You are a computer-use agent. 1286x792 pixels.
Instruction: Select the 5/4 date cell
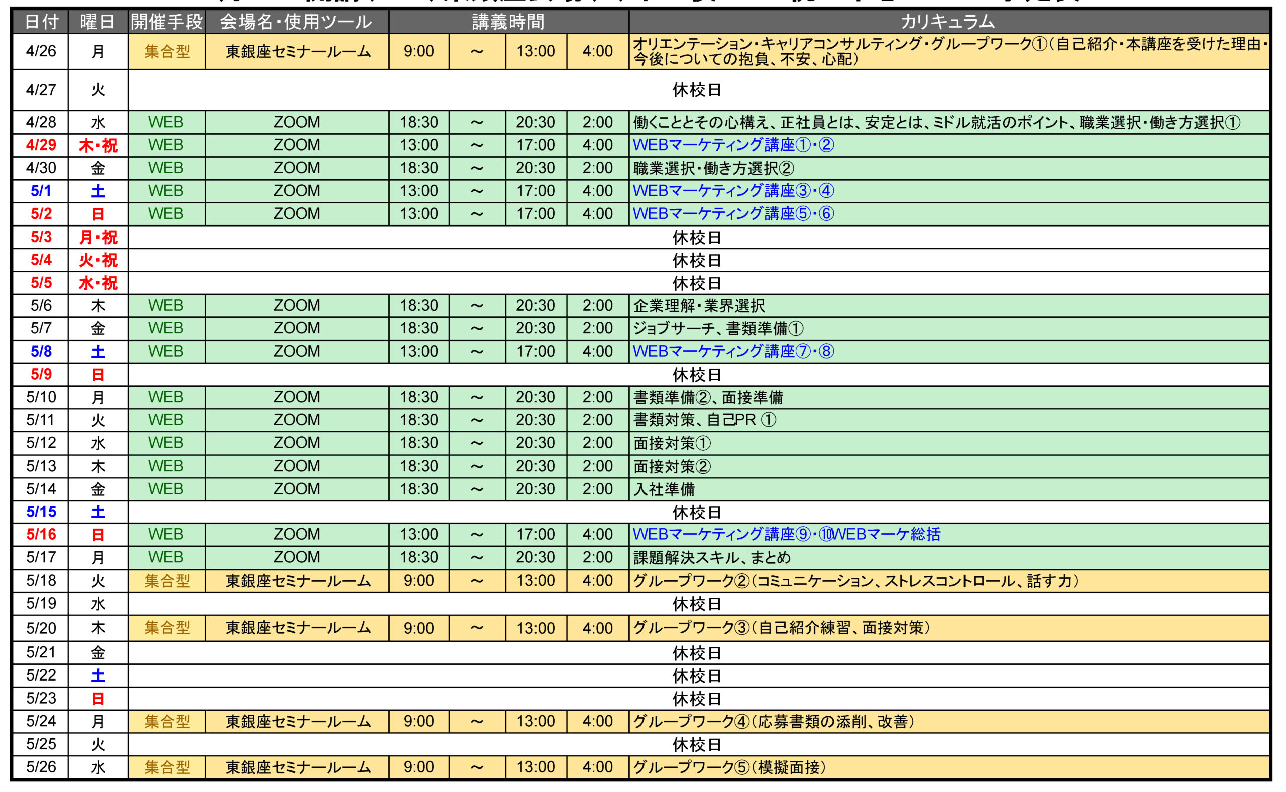(x=41, y=260)
